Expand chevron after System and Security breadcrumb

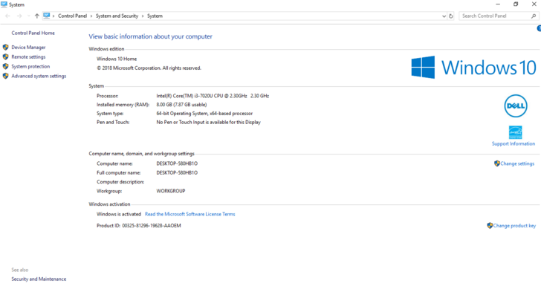pyautogui.click(x=143, y=16)
